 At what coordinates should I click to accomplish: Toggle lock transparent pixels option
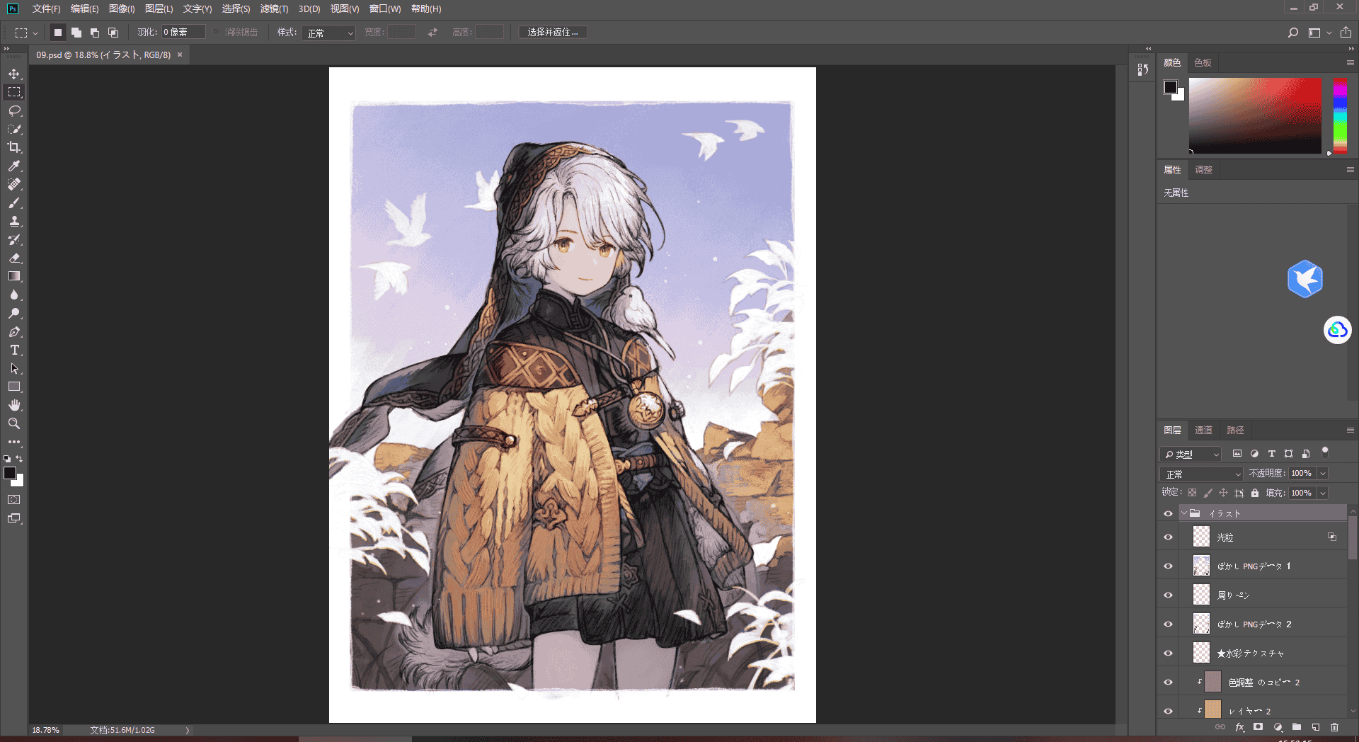(x=1193, y=493)
